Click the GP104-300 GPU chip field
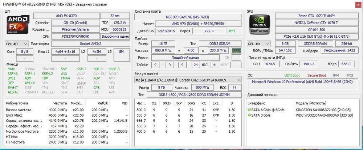363x150 pixels. [317, 30]
